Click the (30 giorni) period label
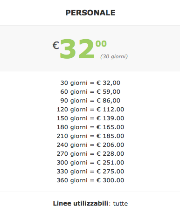Image resolution: width=180 pixels, height=214 pixels. pyautogui.click(x=114, y=56)
